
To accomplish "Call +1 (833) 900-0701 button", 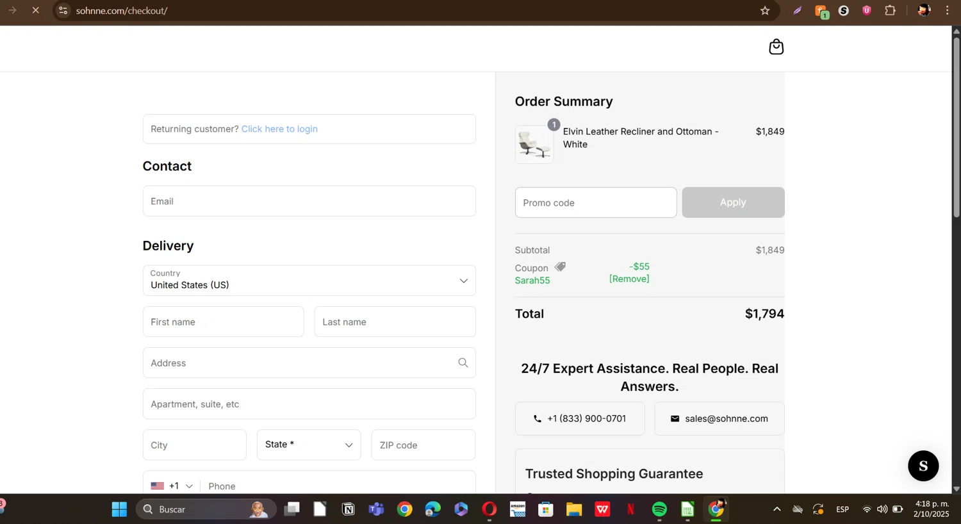I will tap(580, 418).
